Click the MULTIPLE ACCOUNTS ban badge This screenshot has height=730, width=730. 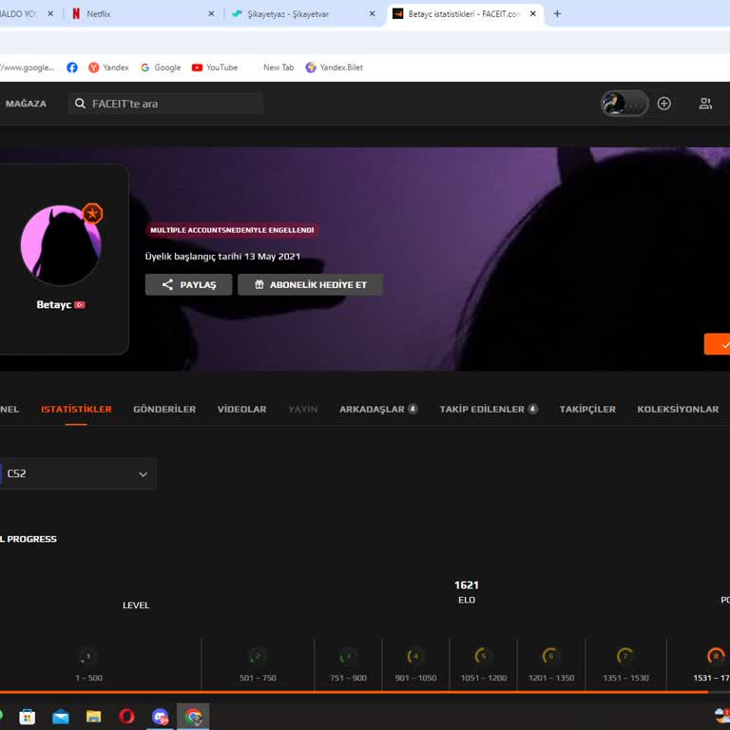(x=232, y=230)
